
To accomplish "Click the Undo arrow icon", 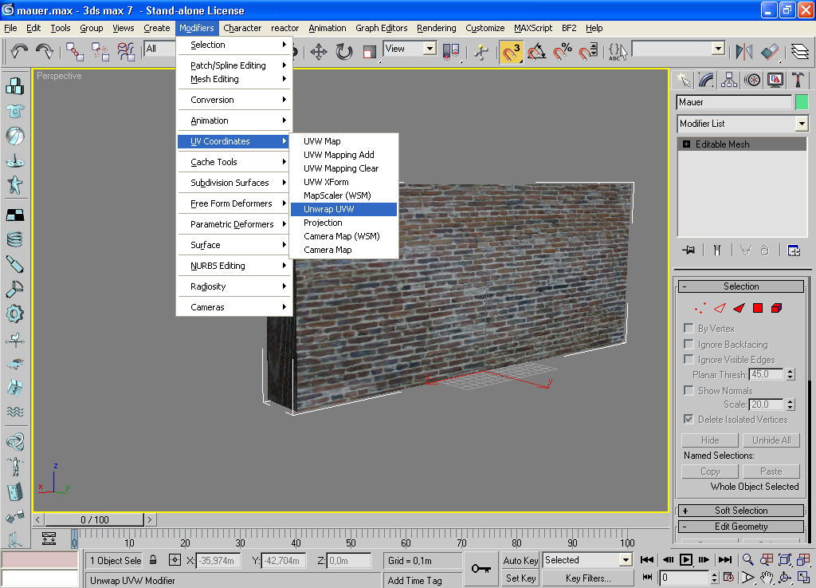I will tap(19, 51).
